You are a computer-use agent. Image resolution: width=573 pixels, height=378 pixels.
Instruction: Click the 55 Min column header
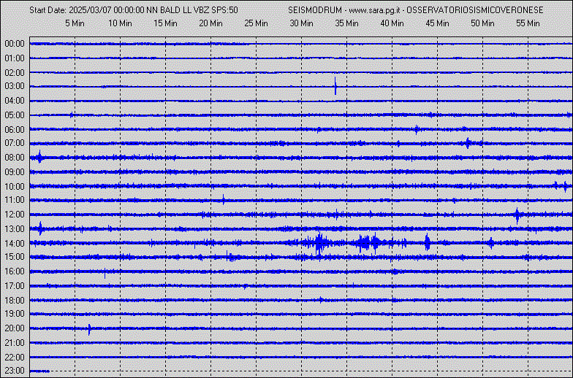point(528,23)
